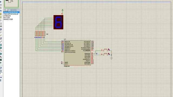Click the U1 reference label

coord(65,39)
